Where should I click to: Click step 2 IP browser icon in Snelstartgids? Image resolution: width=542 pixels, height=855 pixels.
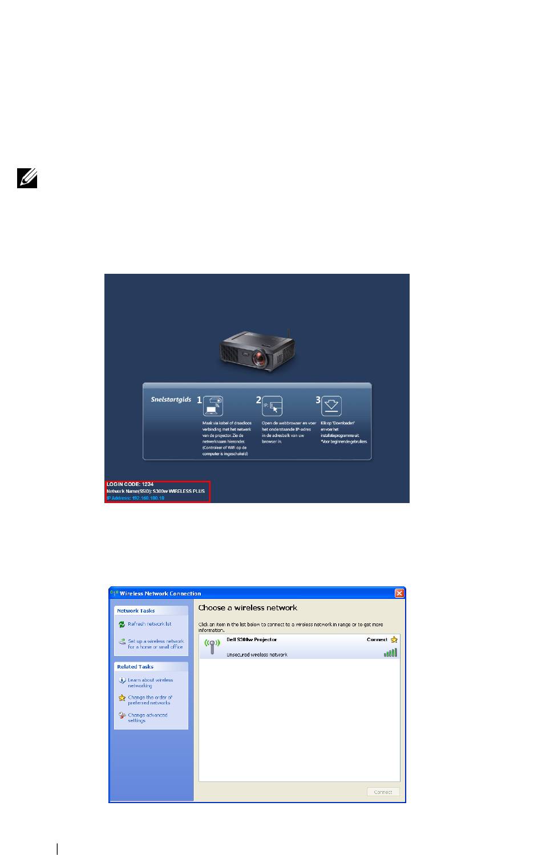[273, 406]
